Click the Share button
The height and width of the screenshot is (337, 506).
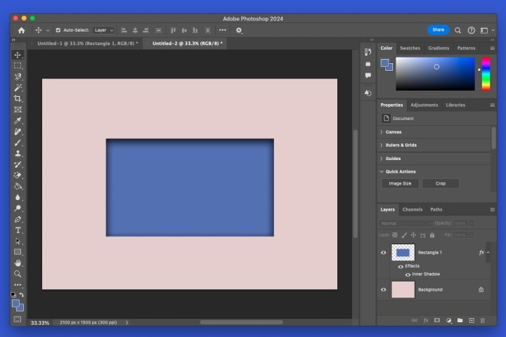[x=438, y=30]
